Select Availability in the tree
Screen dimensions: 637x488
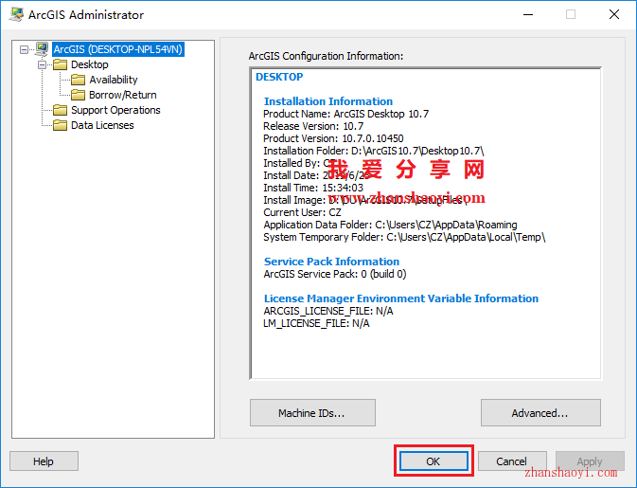114,80
